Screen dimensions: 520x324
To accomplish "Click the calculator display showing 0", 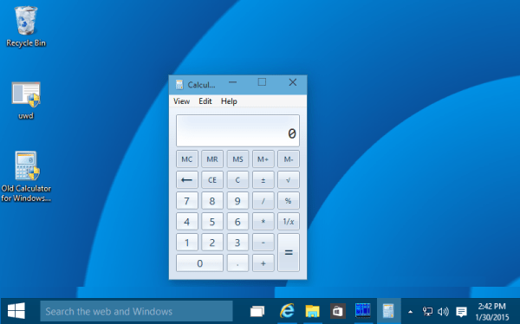I will [x=237, y=131].
